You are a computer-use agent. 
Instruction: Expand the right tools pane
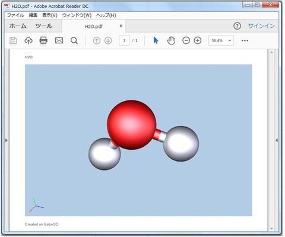click(277, 140)
